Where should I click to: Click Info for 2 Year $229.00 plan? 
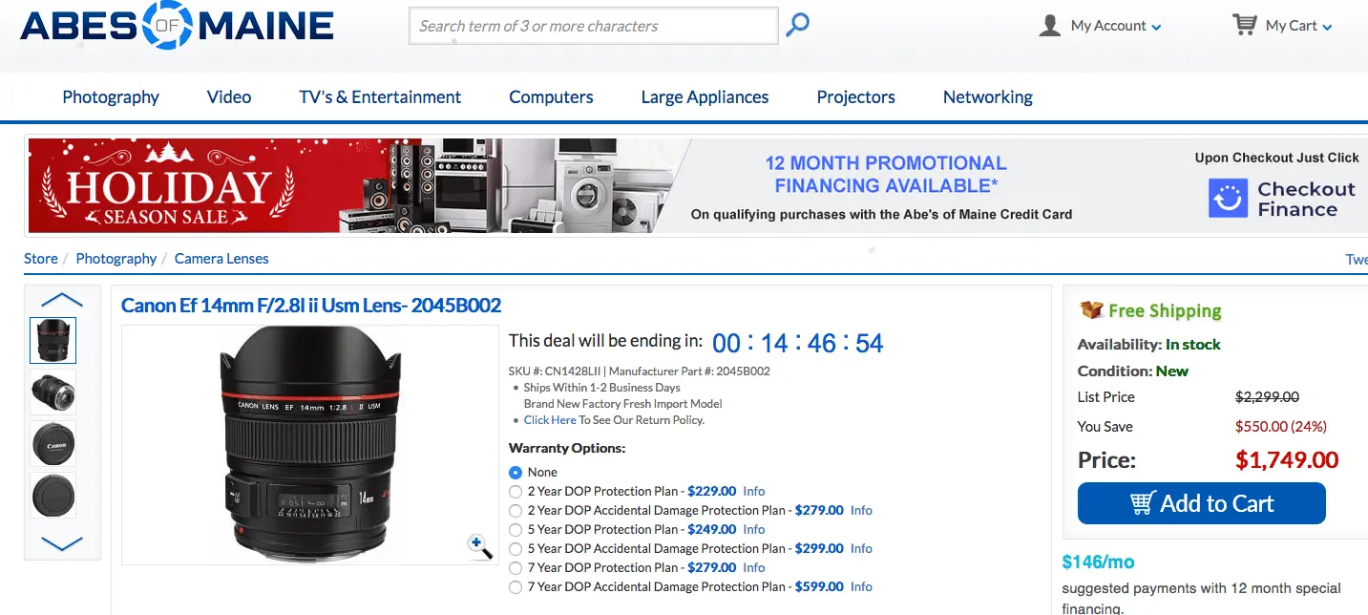pyautogui.click(x=754, y=491)
